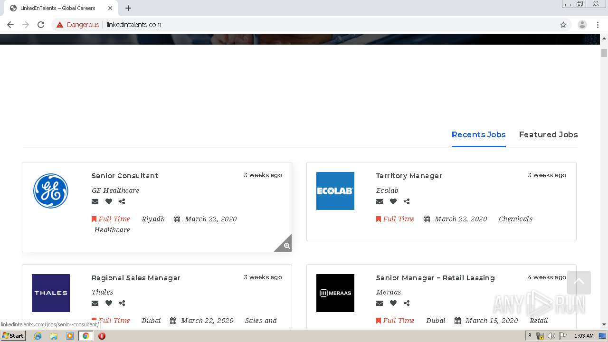Image resolution: width=608 pixels, height=342 pixels.
Task: Open Chrome's three-dot menu
Action: [x=598, y=25]
